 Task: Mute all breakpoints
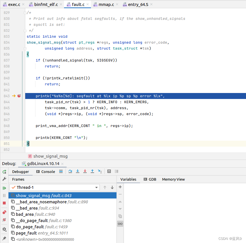point(5,220)
